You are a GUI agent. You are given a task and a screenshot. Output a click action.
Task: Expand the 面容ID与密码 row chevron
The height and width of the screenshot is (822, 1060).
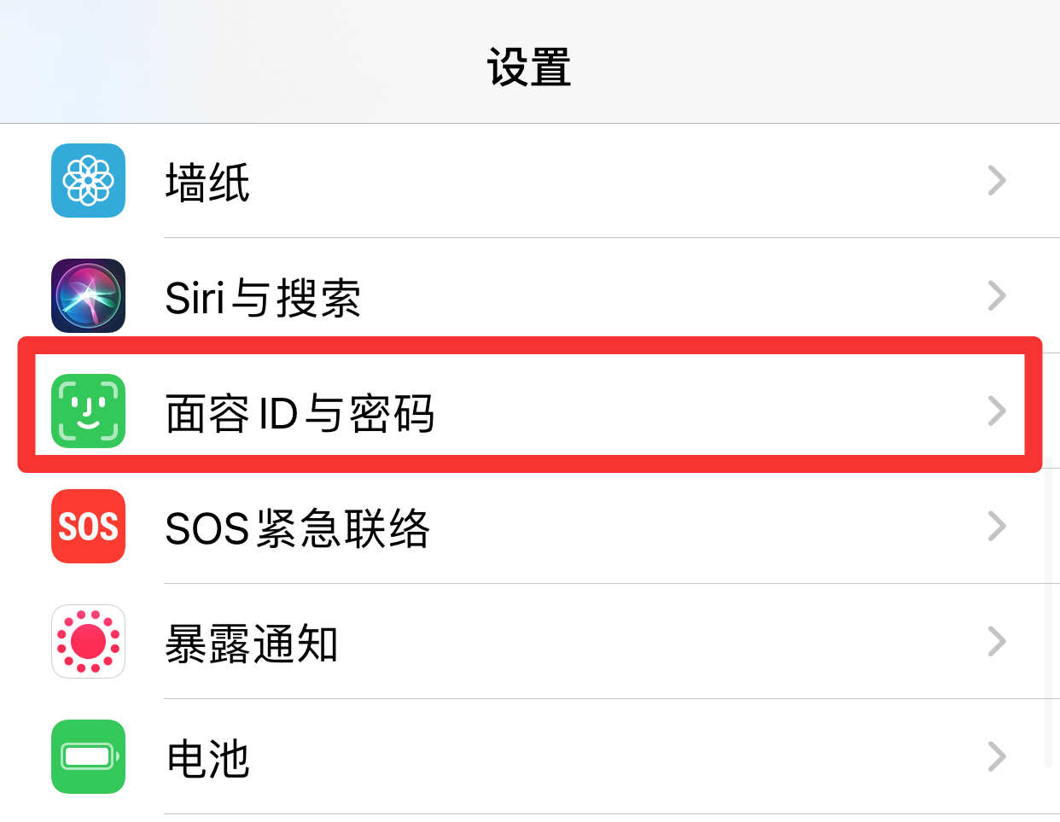tap(997, 411)
